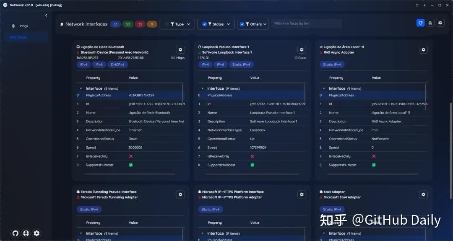Viewport: 453px width, 241px height.
Task: Select OperationalStatus Up row in Loopback card
Action: click(251, 139)
